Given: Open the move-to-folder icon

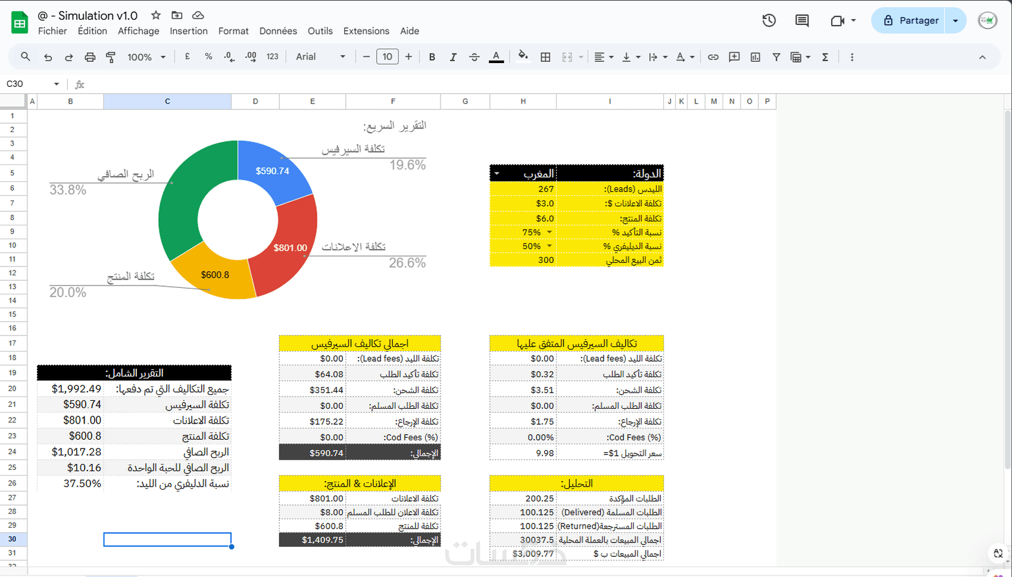Looking at the screenshot, I should click(177, 15).
